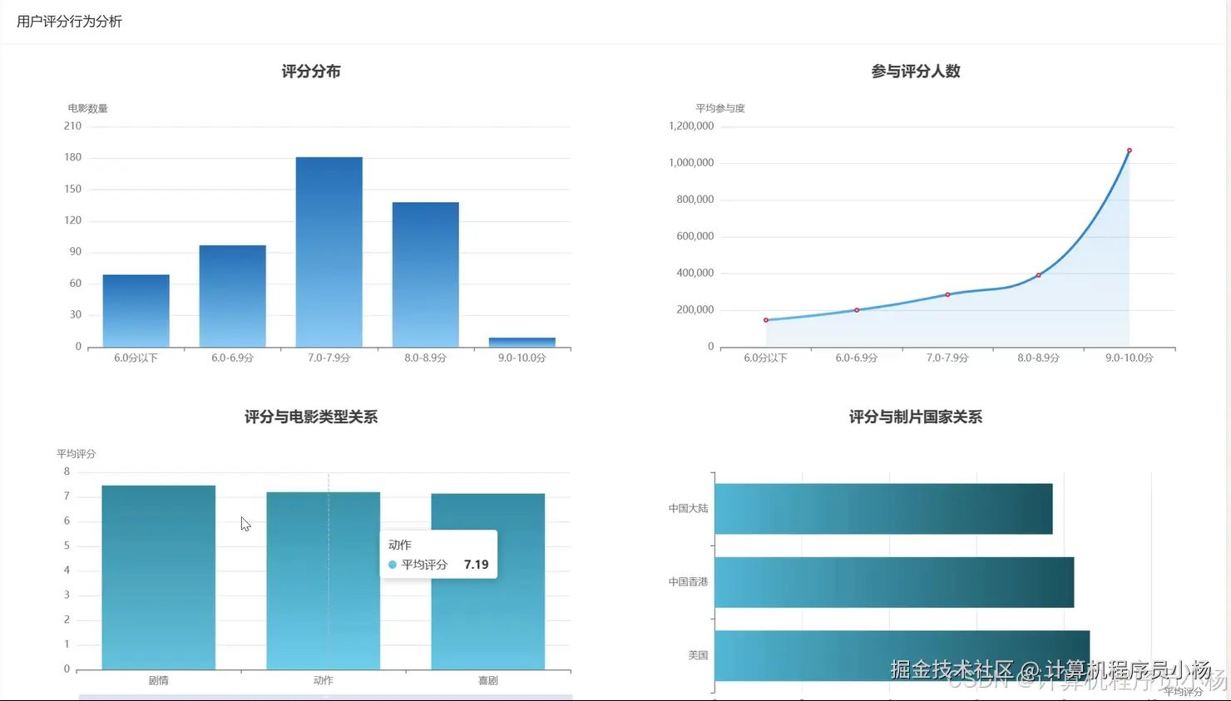Click the 6.0分以下 data point on 参与评分人数 line

tap(766, 320)
